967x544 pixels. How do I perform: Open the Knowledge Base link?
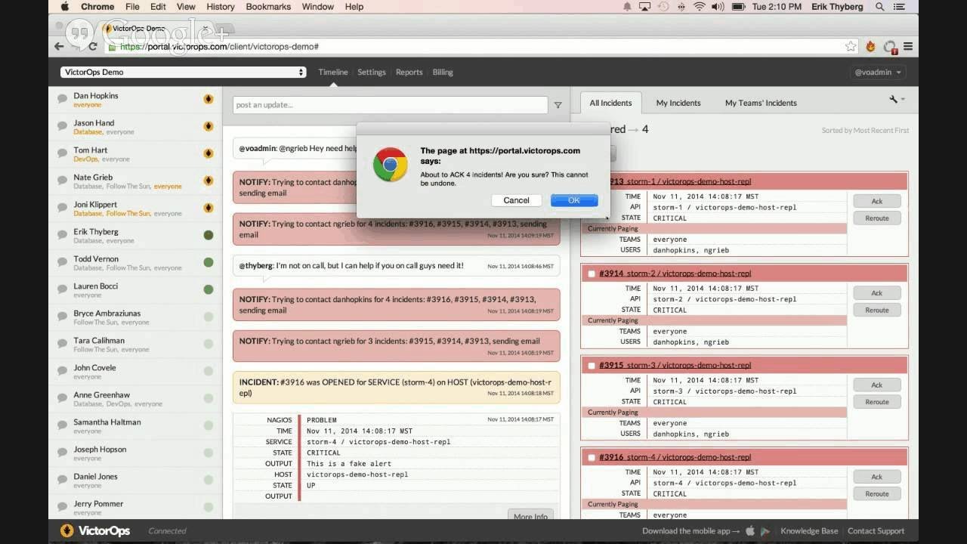(809, 531)
